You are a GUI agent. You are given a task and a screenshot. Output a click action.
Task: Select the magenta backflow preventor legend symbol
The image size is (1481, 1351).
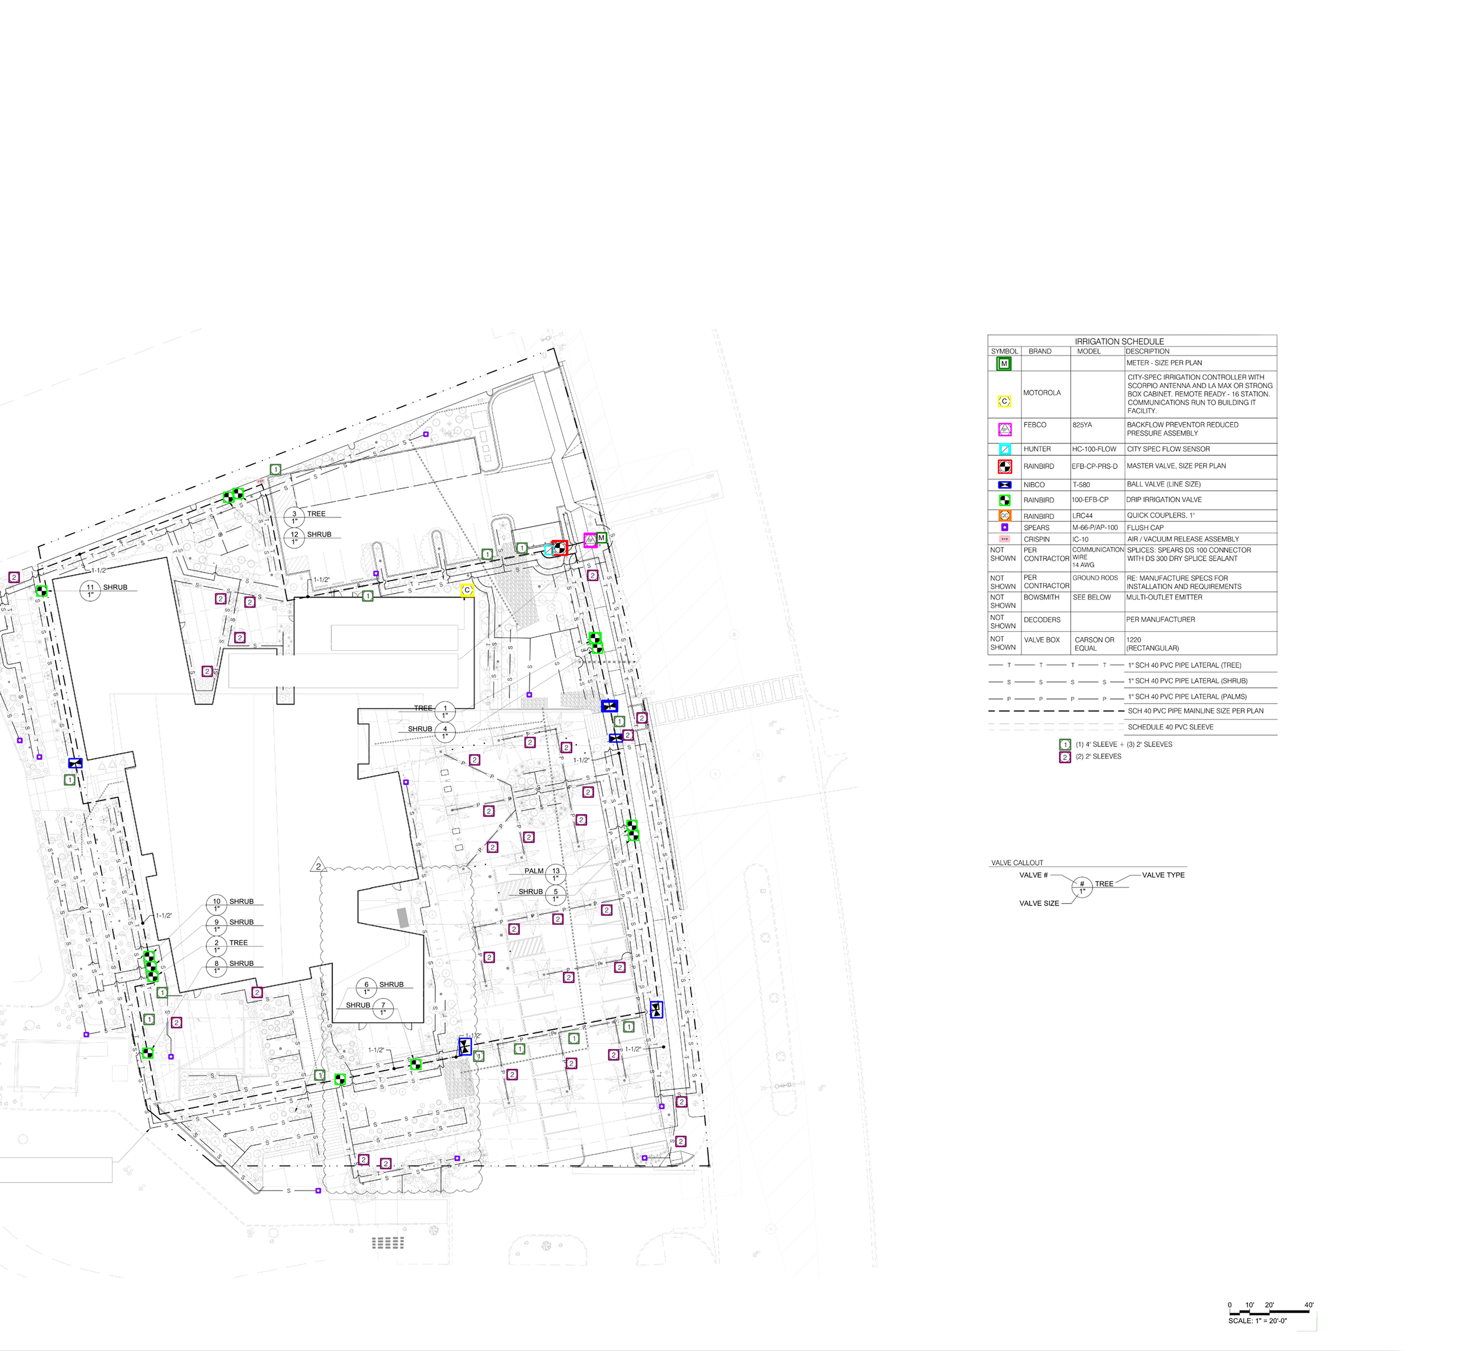point(1005,429)
